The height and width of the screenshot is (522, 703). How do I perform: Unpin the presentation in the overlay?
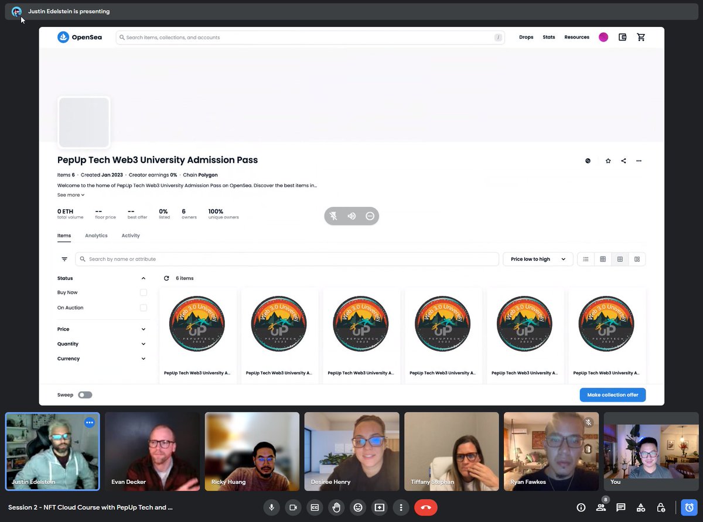pyautogui.click(x=333, y=216)
